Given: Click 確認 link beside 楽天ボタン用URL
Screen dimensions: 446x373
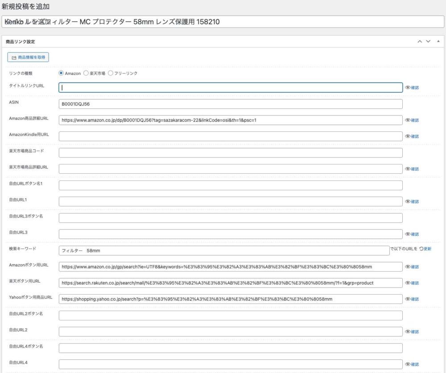Looking at the screenshot, I should pos(414,283).
